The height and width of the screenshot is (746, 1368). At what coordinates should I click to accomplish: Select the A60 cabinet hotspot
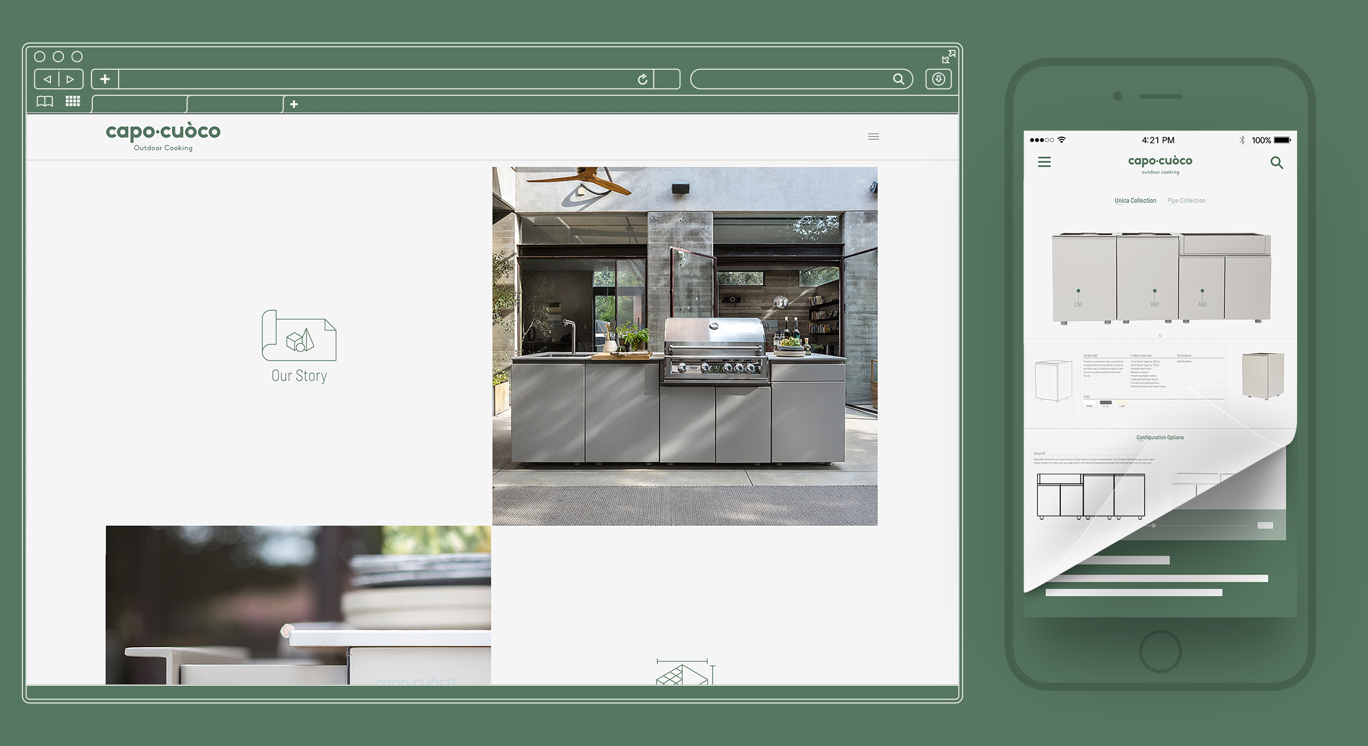point(1202,291)
